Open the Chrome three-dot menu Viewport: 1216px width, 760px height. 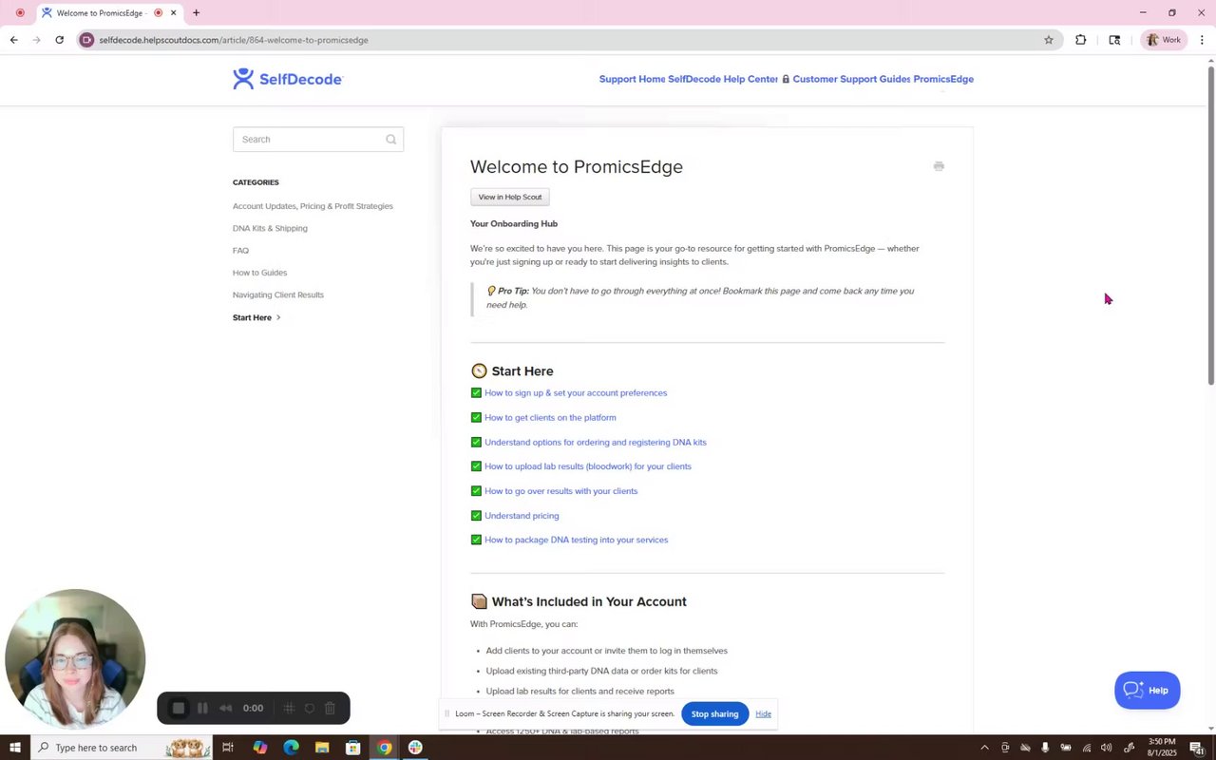pos(1202,40)
